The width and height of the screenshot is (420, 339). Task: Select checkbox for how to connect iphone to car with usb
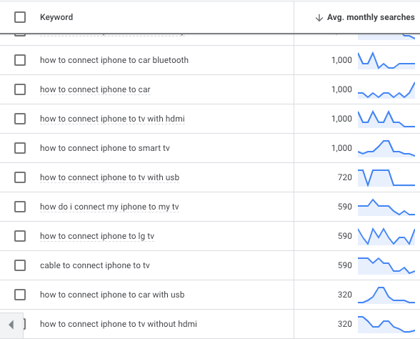[x=20, y=295]
